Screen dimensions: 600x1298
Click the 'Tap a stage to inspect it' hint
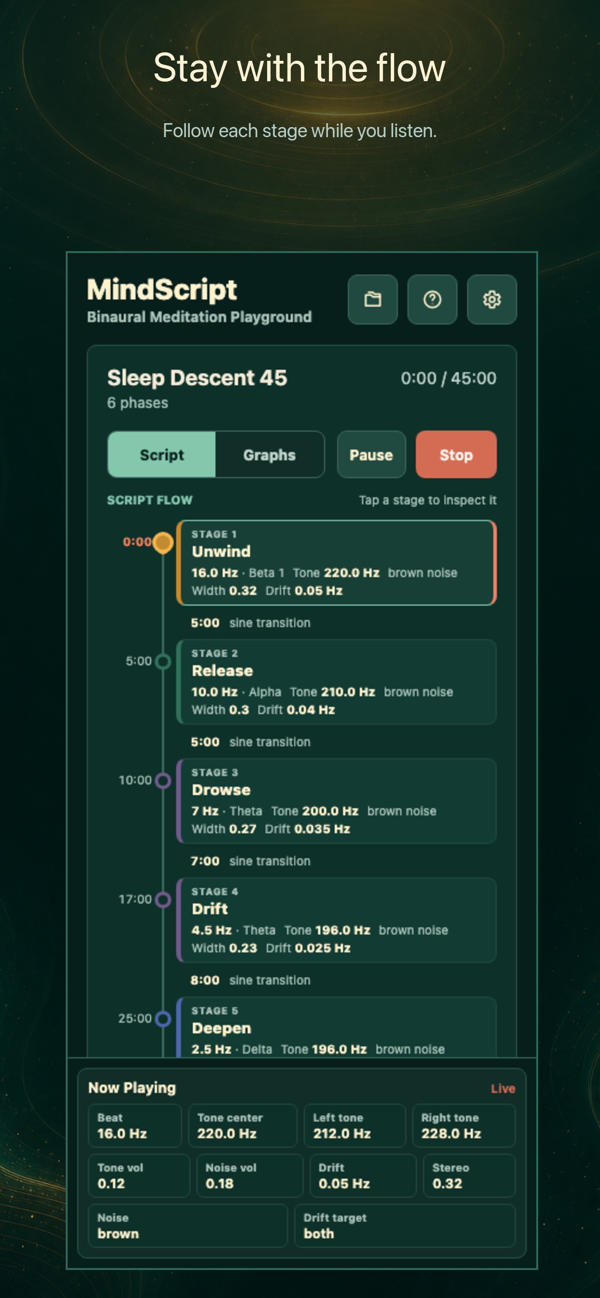point(428,500)
